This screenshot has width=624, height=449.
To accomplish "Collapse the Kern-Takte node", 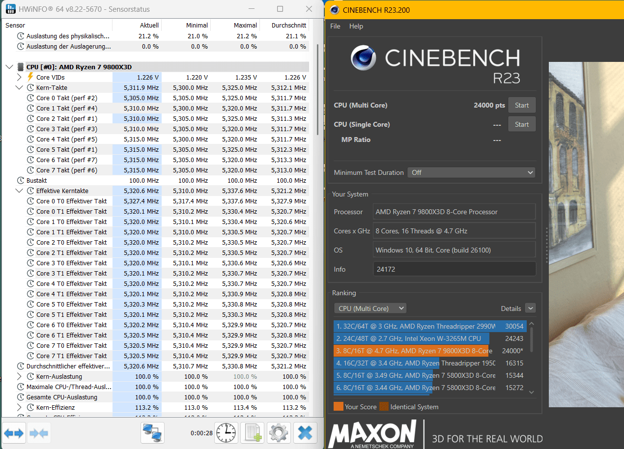I will [19, 87].
